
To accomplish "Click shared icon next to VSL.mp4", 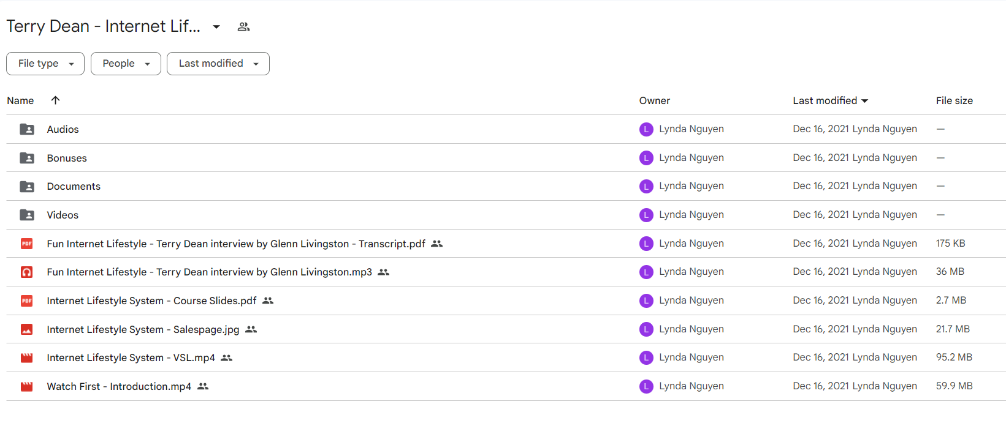I will click(x=226, y=357).
